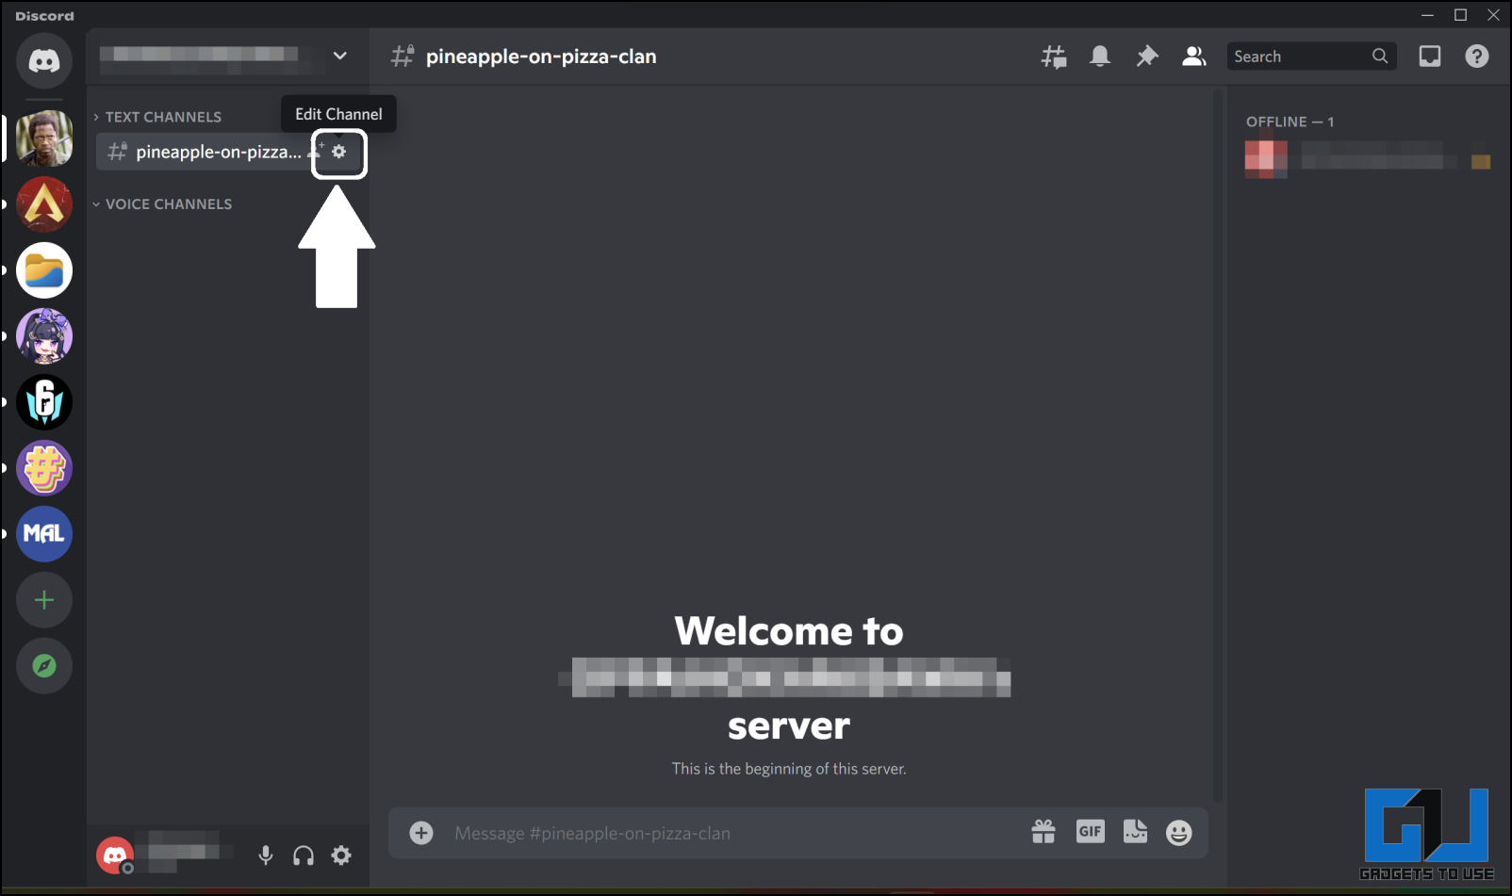
Task: Click the message input box
Action: coord(735,833)
